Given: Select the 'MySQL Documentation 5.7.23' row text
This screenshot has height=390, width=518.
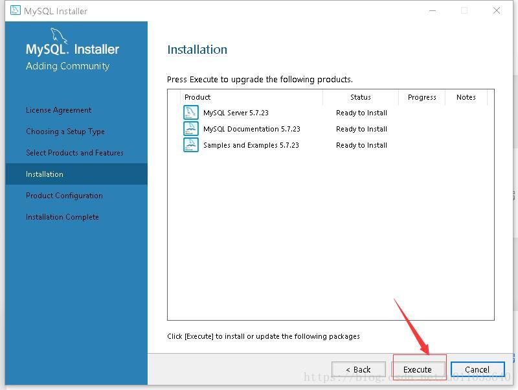Looking at the screenshot, I should [252, 129].
